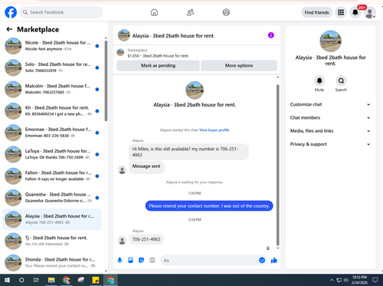
Task: Expand the Chat members section
Action: click(330, 117)
